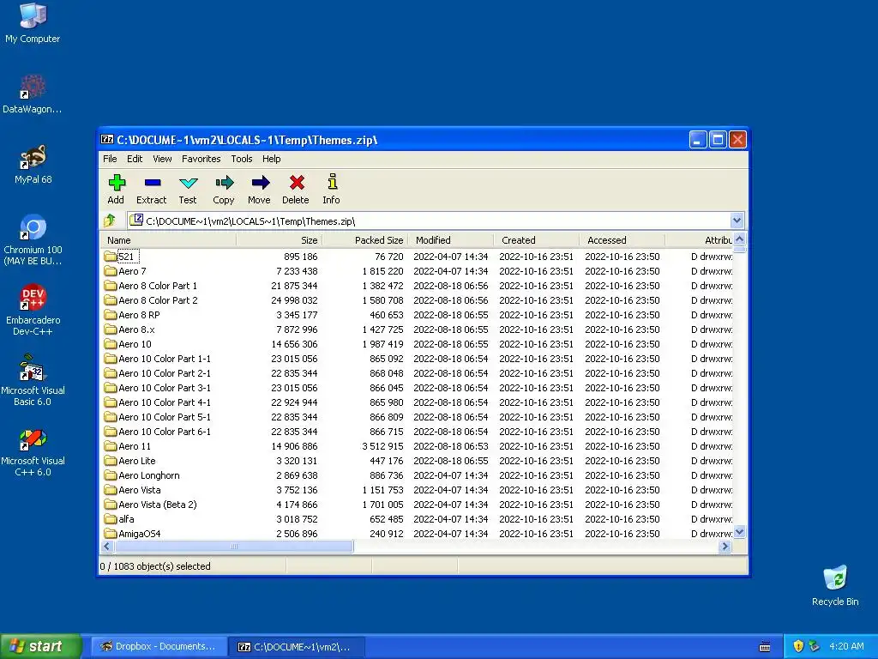Click the 7-Zip taskbar button

(297, 646)
